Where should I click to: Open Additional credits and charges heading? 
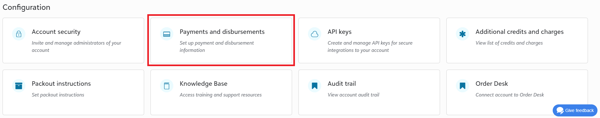[x=520, y=32]
